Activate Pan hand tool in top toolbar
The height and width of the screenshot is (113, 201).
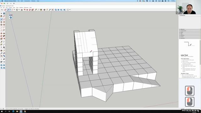pos(47,10)
